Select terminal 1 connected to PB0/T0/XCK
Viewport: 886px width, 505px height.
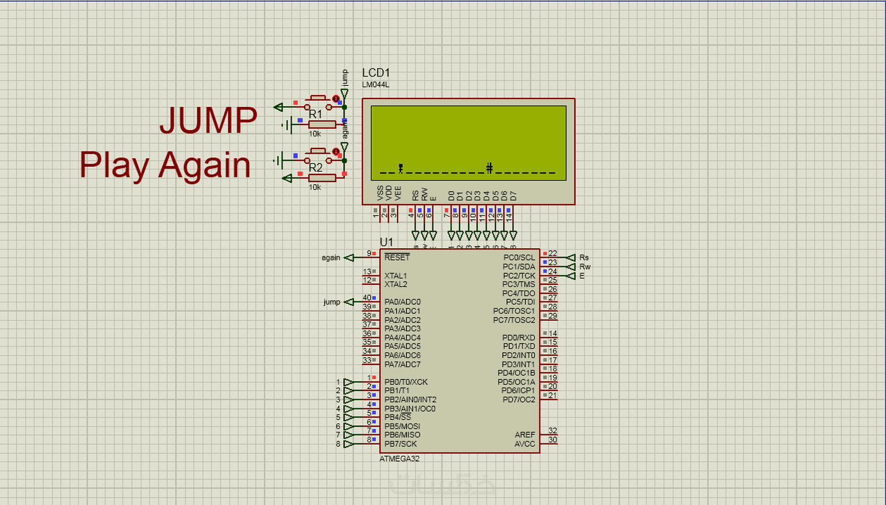click(349, 382)
